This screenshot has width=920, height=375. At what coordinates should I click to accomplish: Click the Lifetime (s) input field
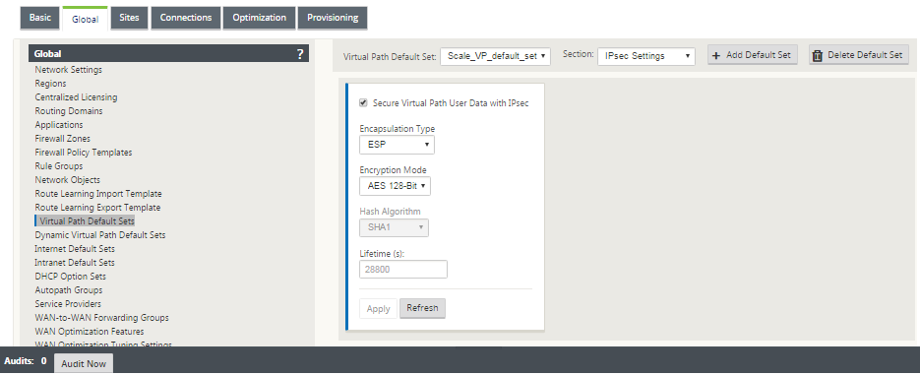403,270
